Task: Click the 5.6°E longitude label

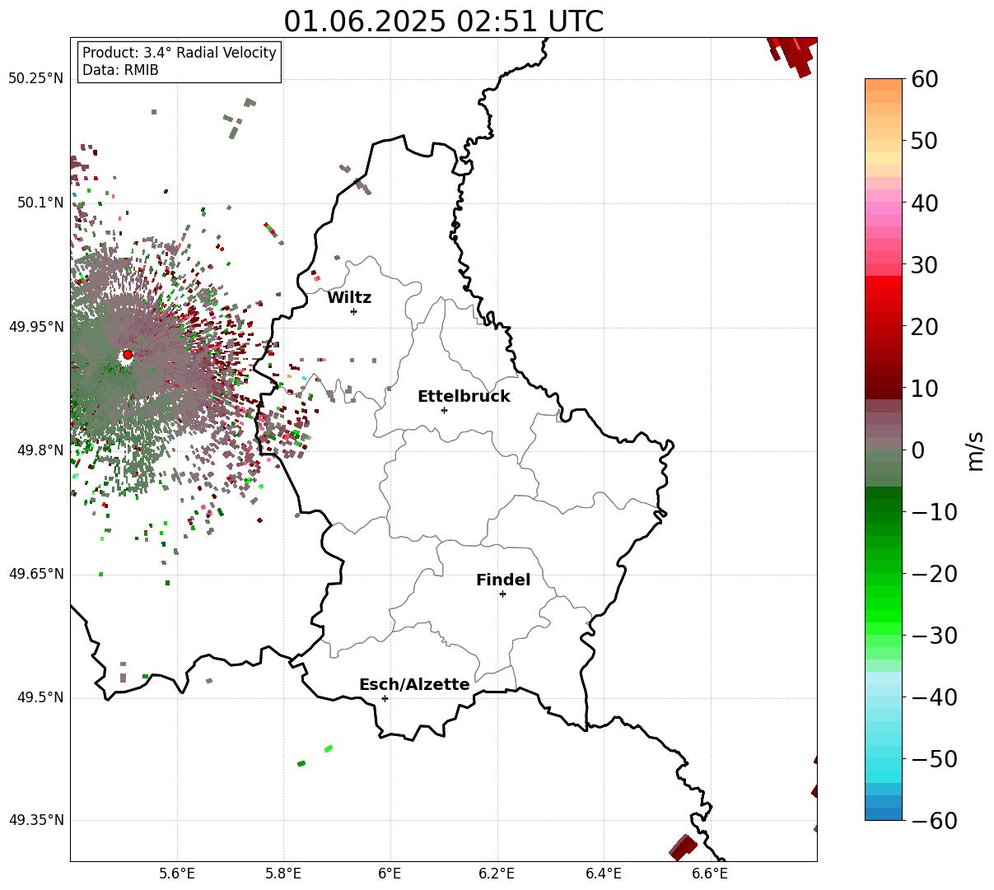Action: pos(177,873)
